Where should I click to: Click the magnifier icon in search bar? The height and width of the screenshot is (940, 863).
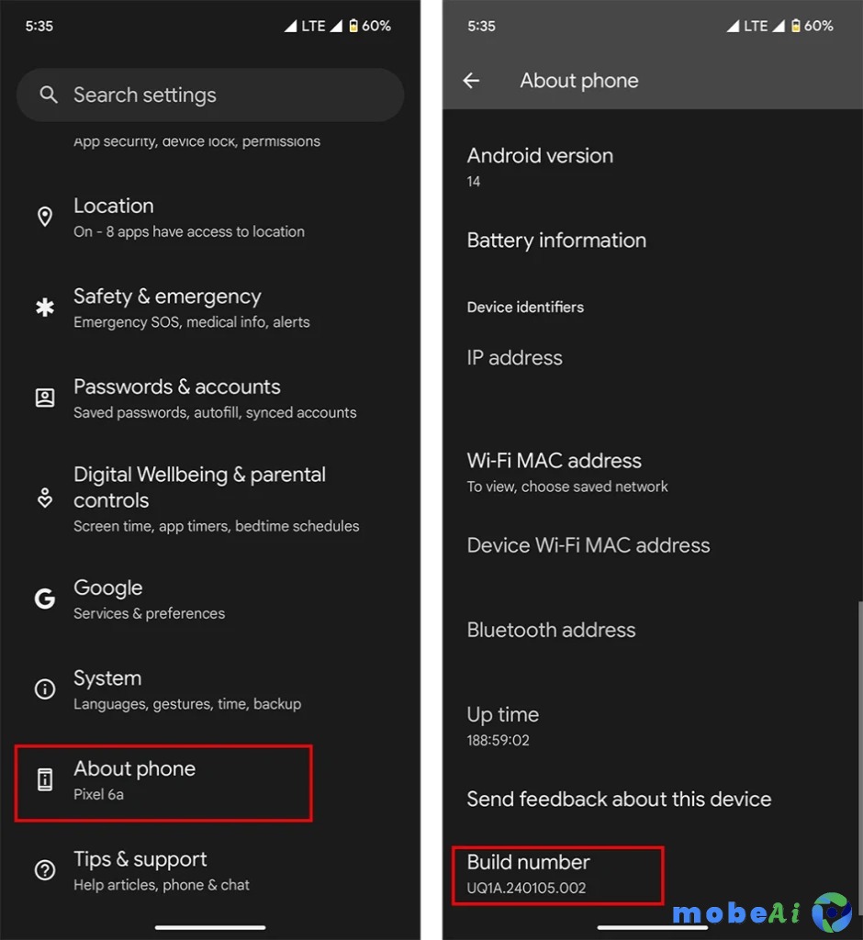(x=48, y=95)
